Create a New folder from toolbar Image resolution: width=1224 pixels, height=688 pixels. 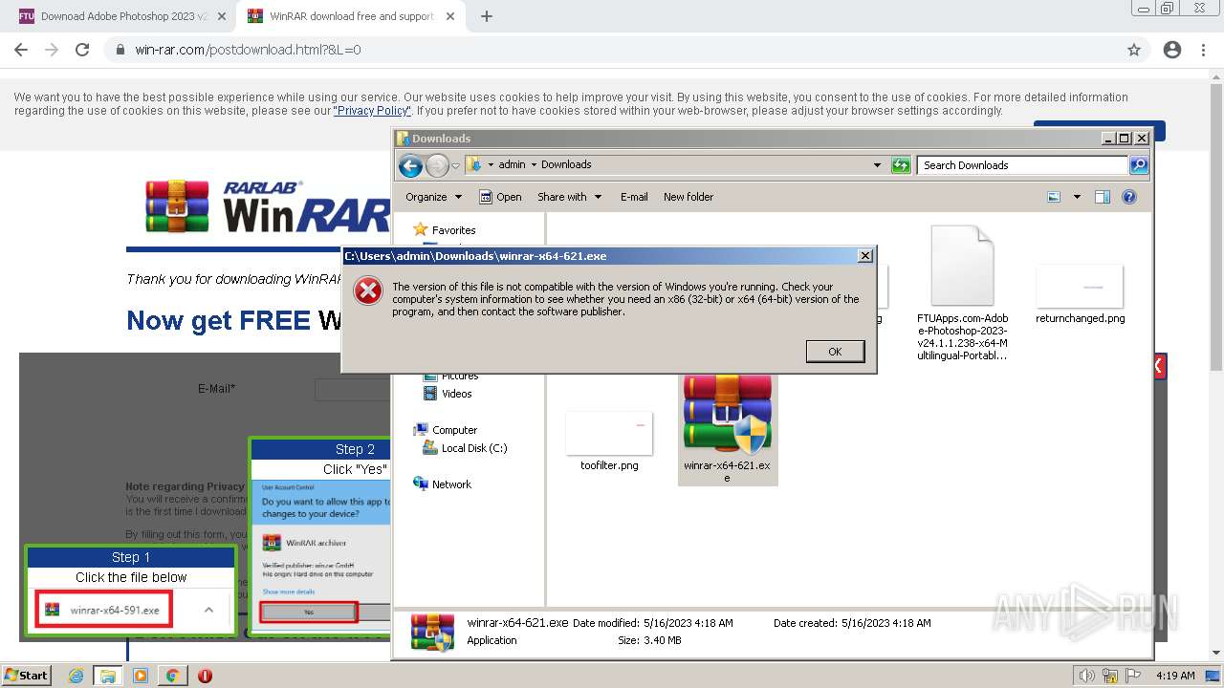688,197
